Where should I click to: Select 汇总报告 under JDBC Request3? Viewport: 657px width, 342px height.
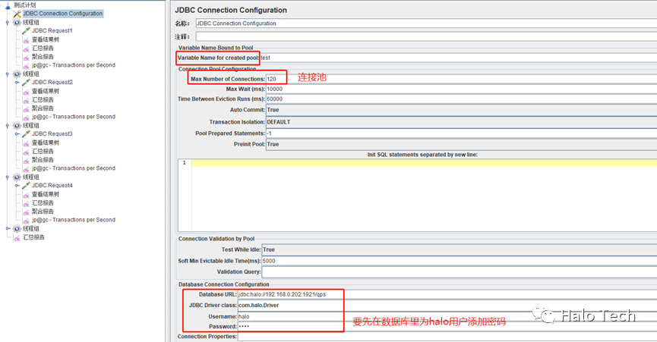coord(43,152)
